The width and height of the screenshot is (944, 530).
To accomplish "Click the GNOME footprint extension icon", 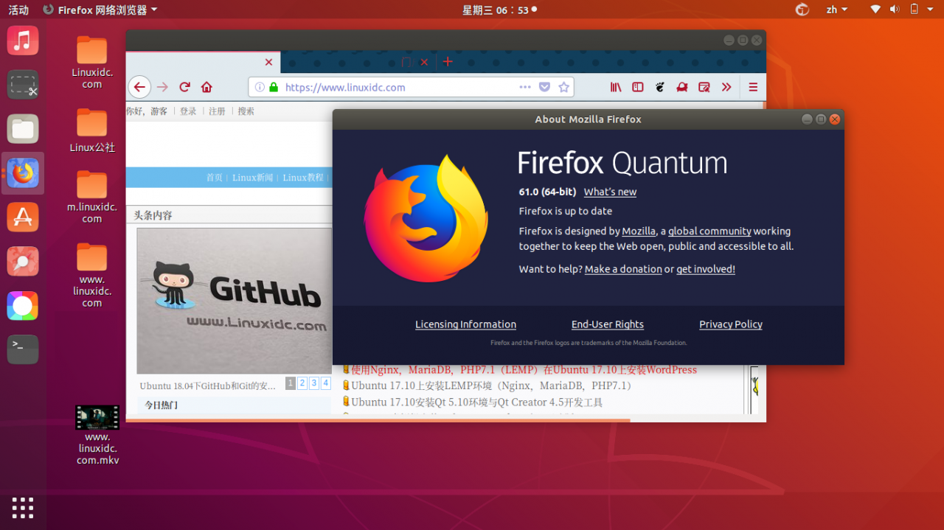I will point(660,87).
